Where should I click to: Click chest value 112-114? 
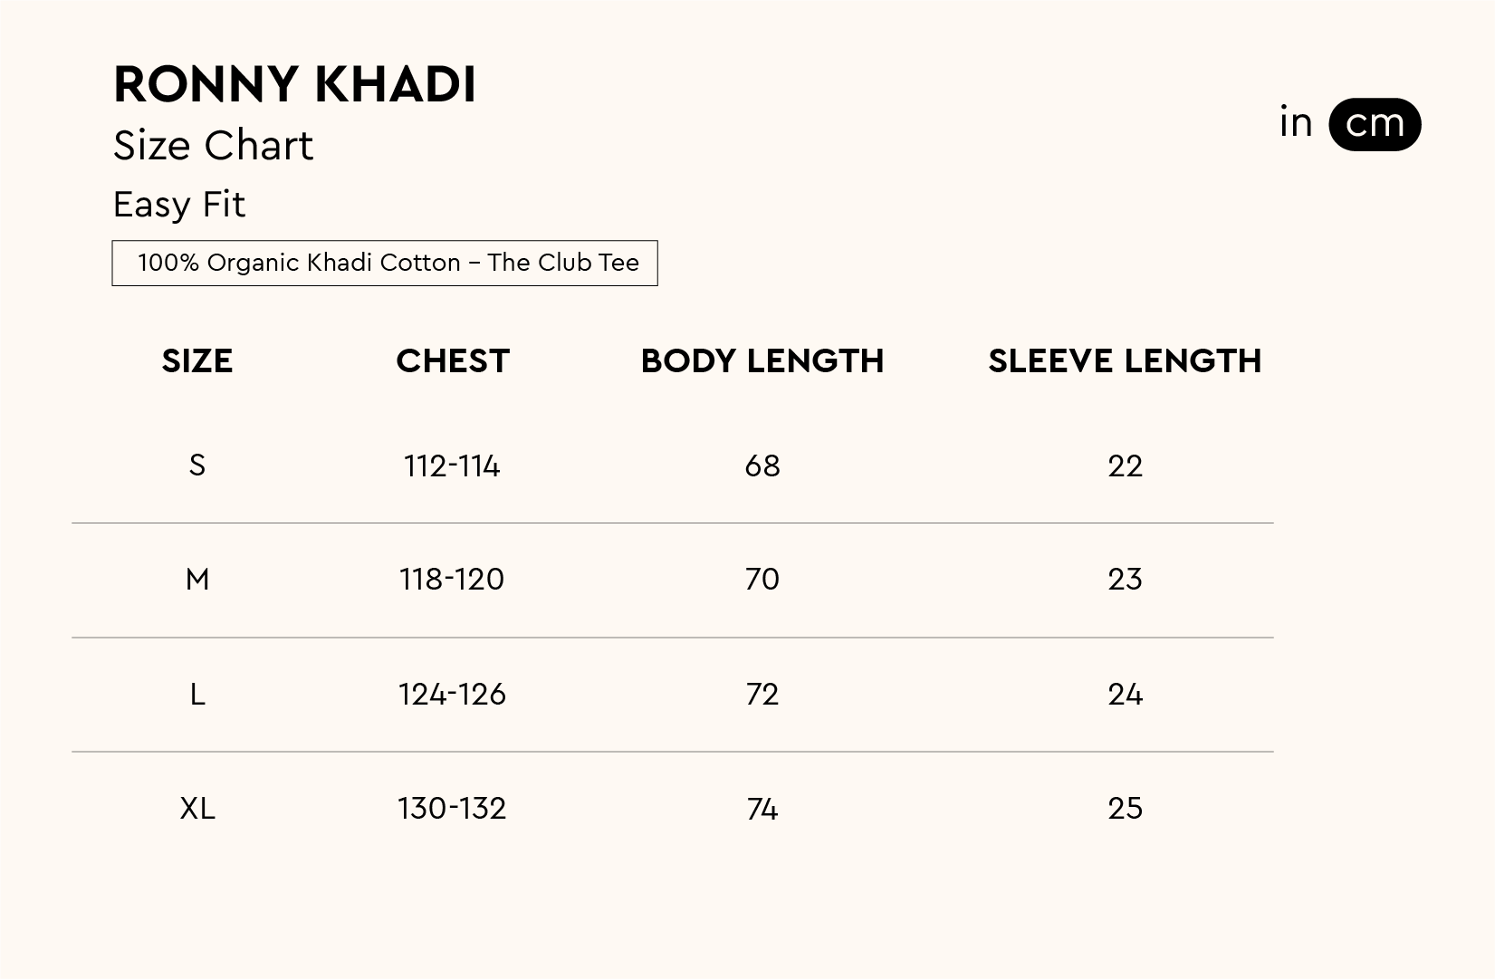point(452,466)
